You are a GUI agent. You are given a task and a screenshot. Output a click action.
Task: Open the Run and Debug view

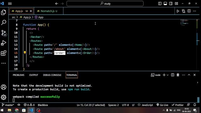click(x=3, y=43)
